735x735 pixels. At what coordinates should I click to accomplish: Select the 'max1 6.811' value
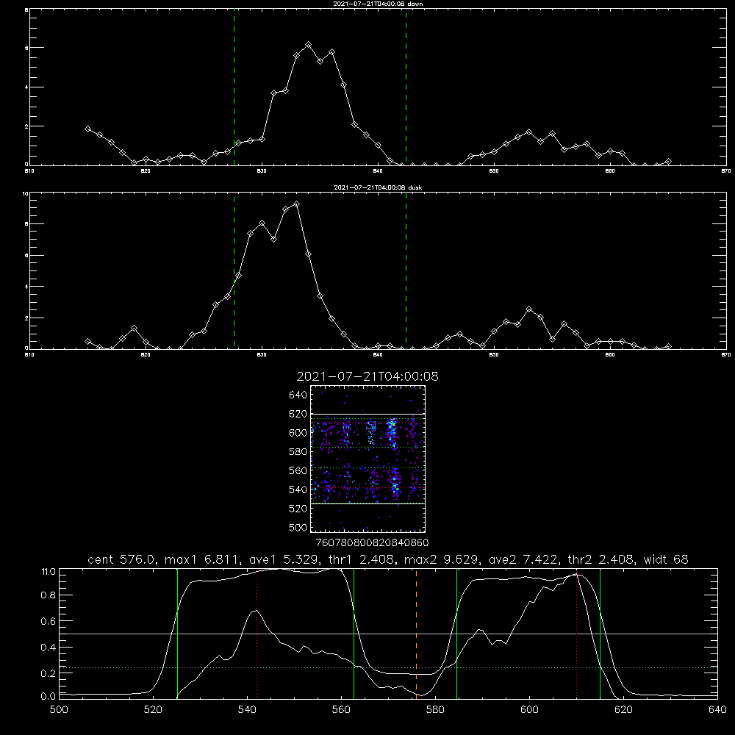pyautogui.click(x=201, y=559)
